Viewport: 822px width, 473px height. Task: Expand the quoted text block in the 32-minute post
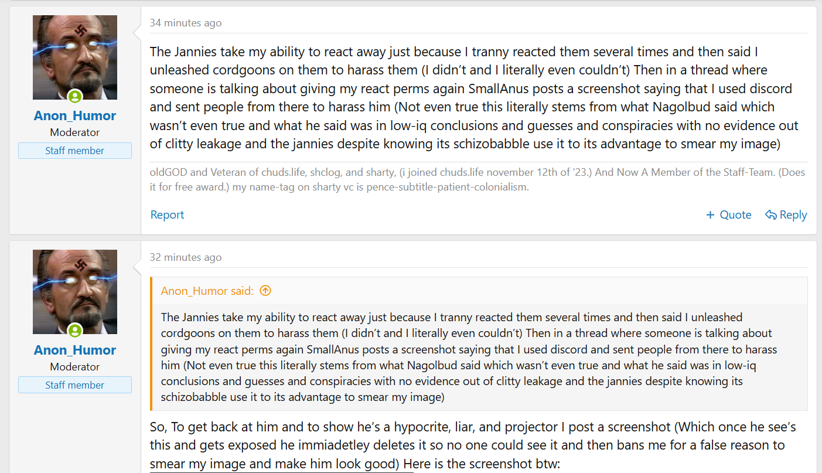pyautogui.click(x=479, y=357)
